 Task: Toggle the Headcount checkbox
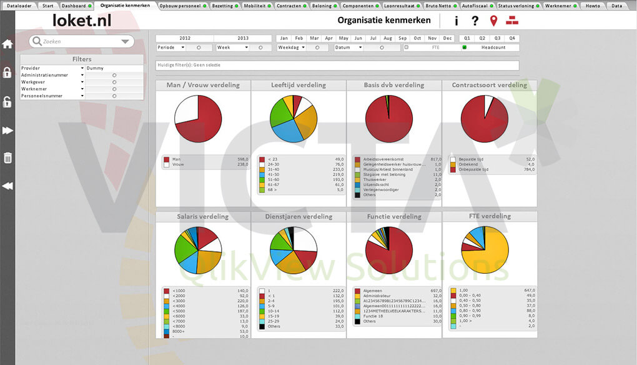[x=465, y=47]
